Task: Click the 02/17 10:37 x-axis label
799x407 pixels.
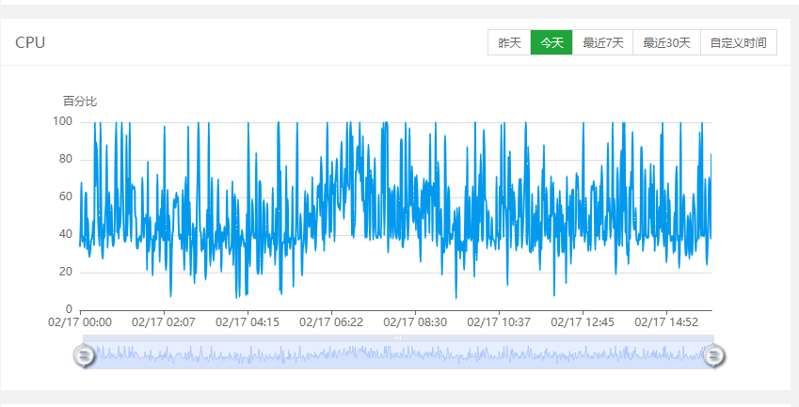Action: (499, 322)
